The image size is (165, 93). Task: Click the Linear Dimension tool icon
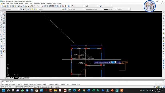pos(163,13)
